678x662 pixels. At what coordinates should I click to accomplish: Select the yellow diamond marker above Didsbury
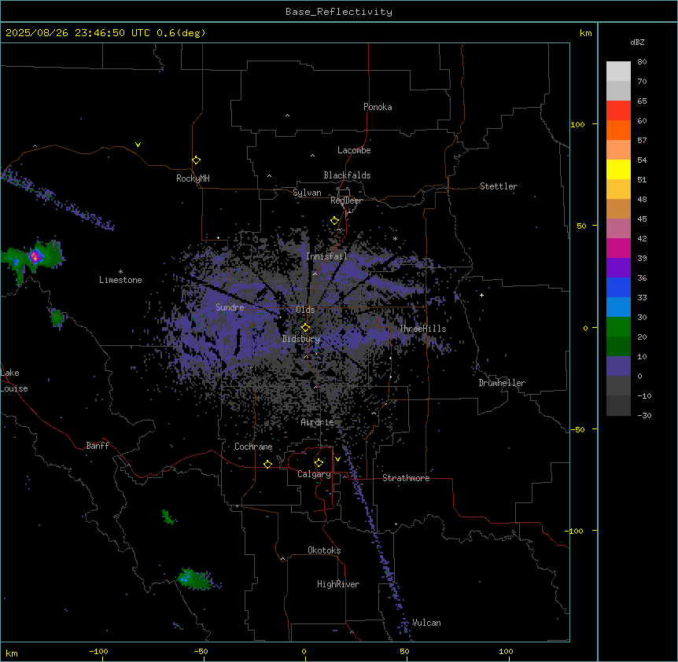pyautogui.click(x=306, y=328)
